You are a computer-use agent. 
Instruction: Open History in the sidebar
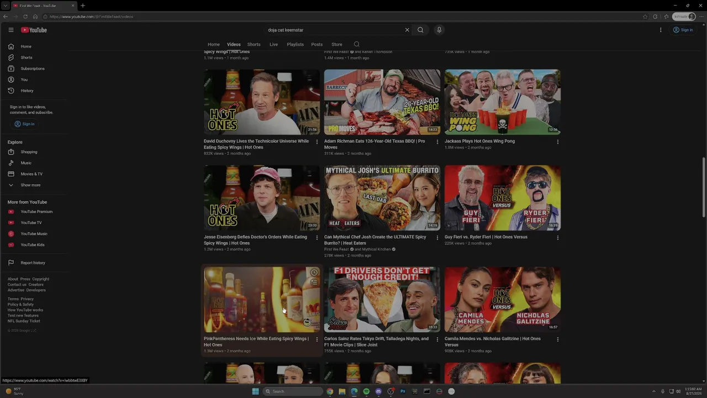(x=34, y=91)
